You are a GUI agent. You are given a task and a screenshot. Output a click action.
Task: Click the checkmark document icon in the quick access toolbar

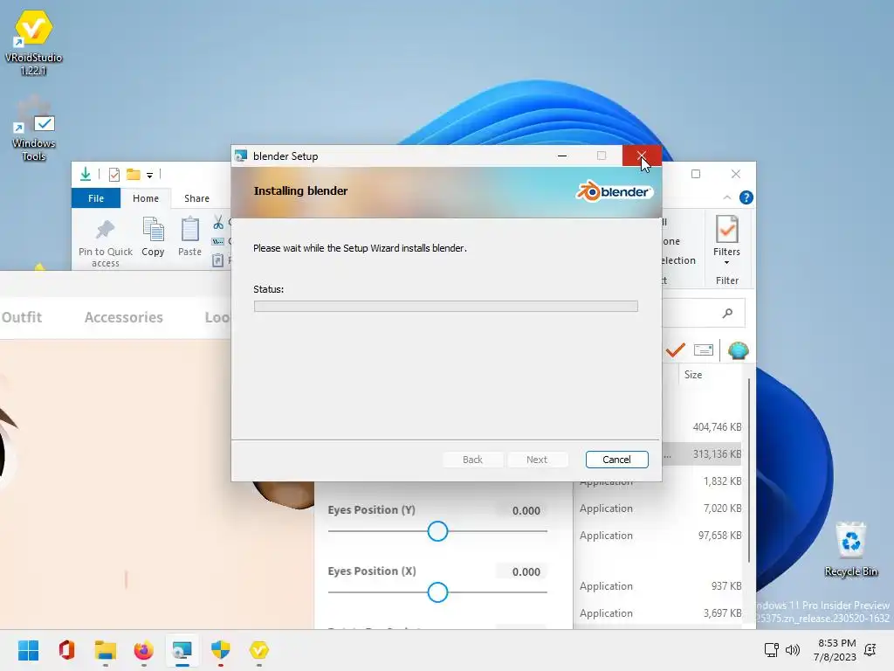click(114, 174)
